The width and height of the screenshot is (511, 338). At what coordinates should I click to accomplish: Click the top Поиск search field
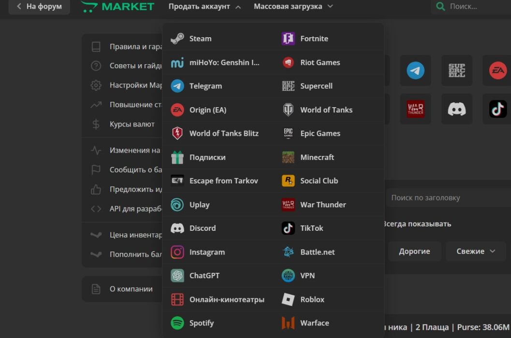tap(471, 6)
